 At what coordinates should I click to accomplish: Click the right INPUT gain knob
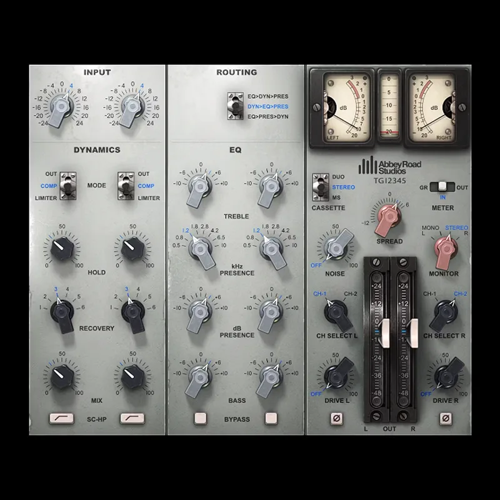(132, 107)
